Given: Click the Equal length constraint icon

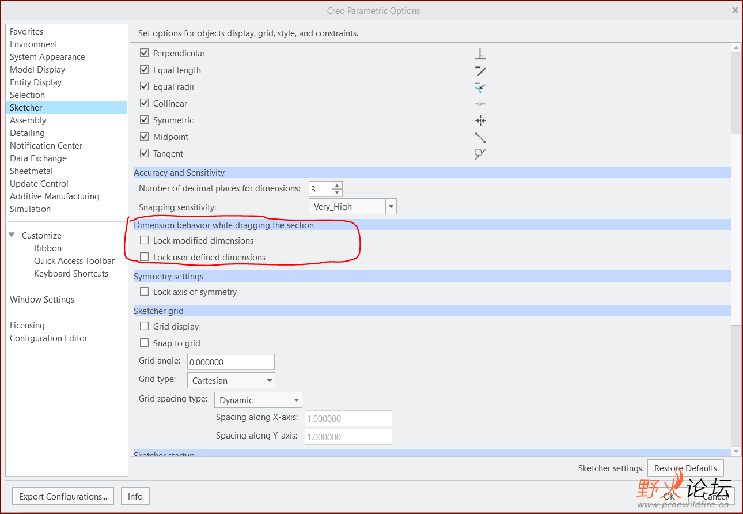Looking at the screenshot, I should click(480, 70).
